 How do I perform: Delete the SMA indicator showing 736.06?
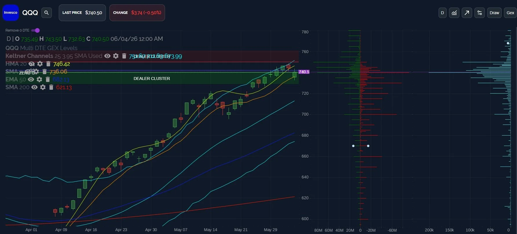45,72
